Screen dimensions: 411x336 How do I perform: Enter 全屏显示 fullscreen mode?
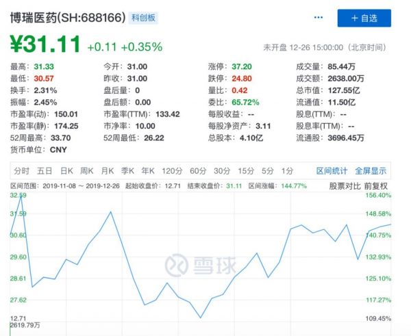(369, 170)
